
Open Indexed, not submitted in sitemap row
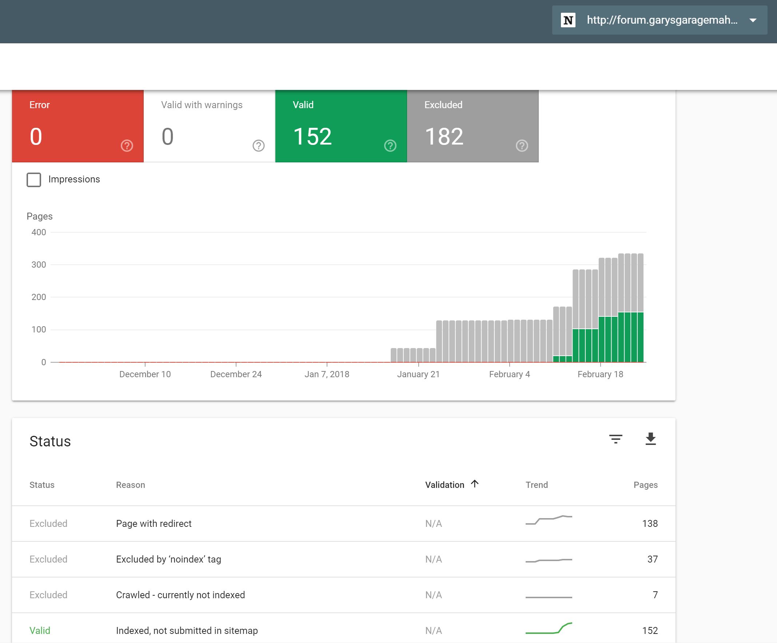(187, 630)
